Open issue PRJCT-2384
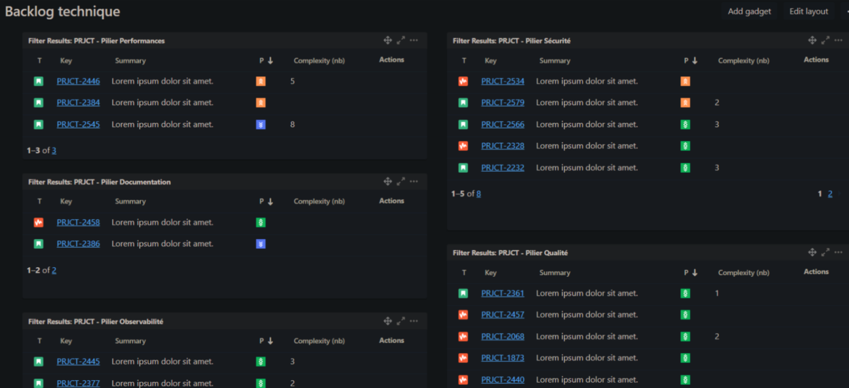The width and height of the screenshot is (849, 388). [78, 103]
